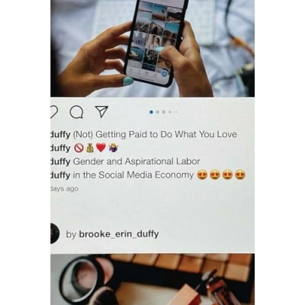Select the second gray carousel dot
Screen dimensions: 305x305
[158, 112]
